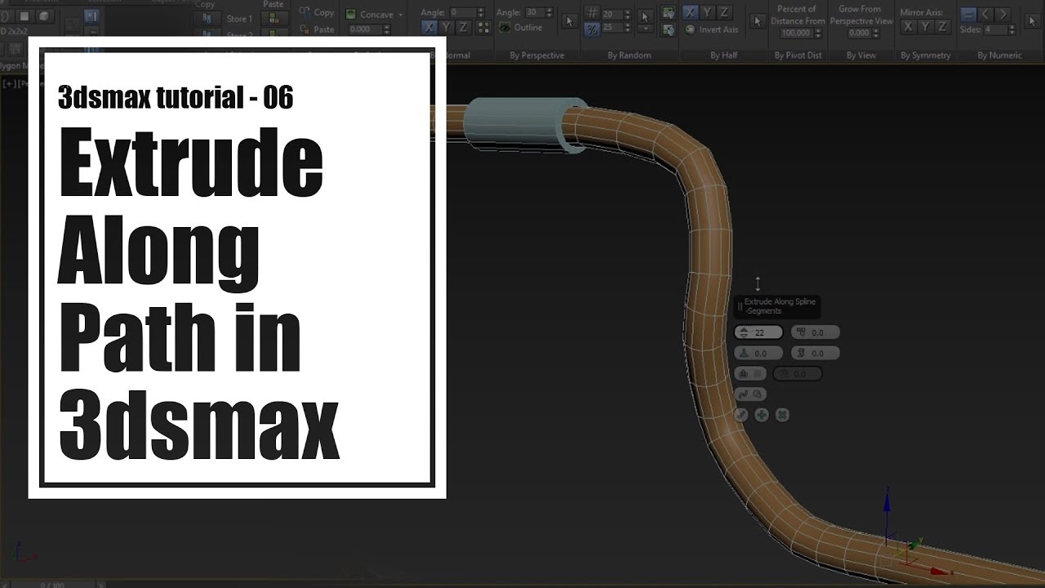Click the Percent of Distance From 100.000 field
The image size is (1045, 588).
(x=796, y=33)
